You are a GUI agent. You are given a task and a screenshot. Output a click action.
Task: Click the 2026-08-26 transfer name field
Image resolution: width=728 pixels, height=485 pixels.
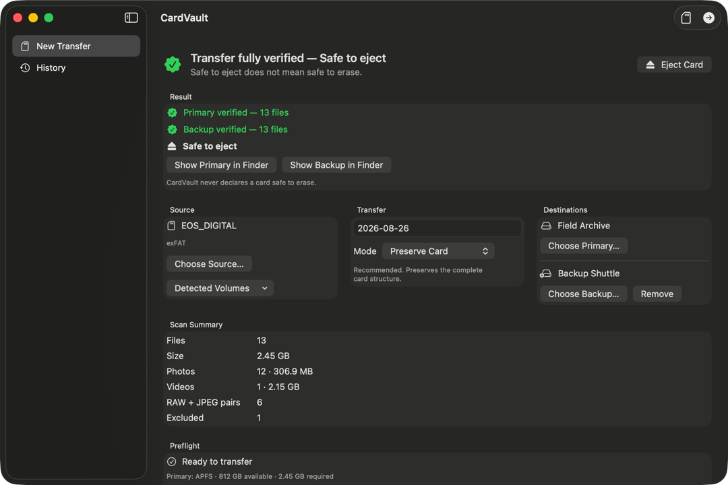pos(437,228)
